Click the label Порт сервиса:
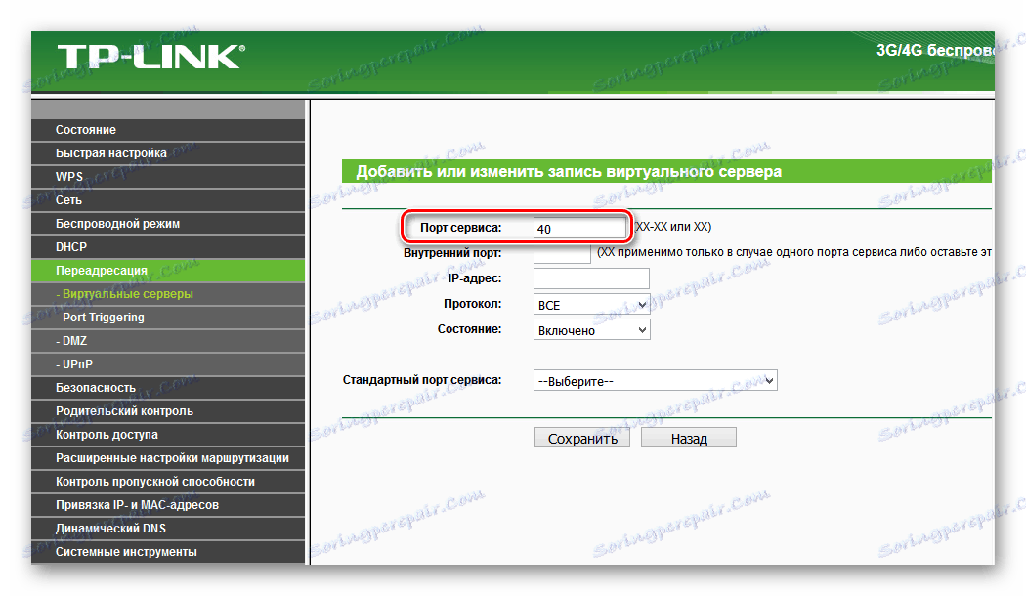1026x596 pixels. tap(460, 228)
